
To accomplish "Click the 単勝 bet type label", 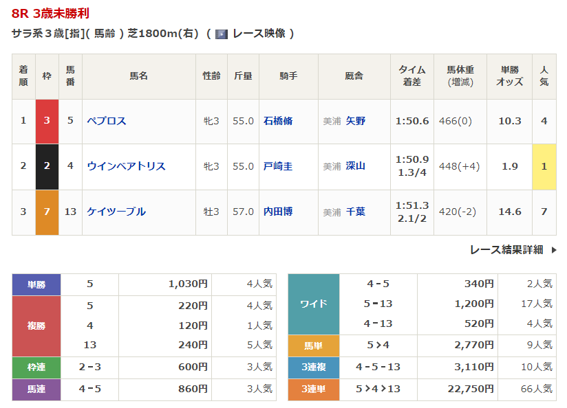I will (36, 284).
